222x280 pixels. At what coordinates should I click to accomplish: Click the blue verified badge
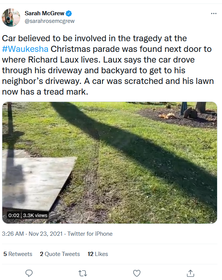(x=69, y=13)
